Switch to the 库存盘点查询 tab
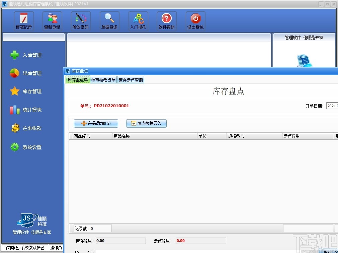This screenshot has width=338, height=253. point(131,80)
